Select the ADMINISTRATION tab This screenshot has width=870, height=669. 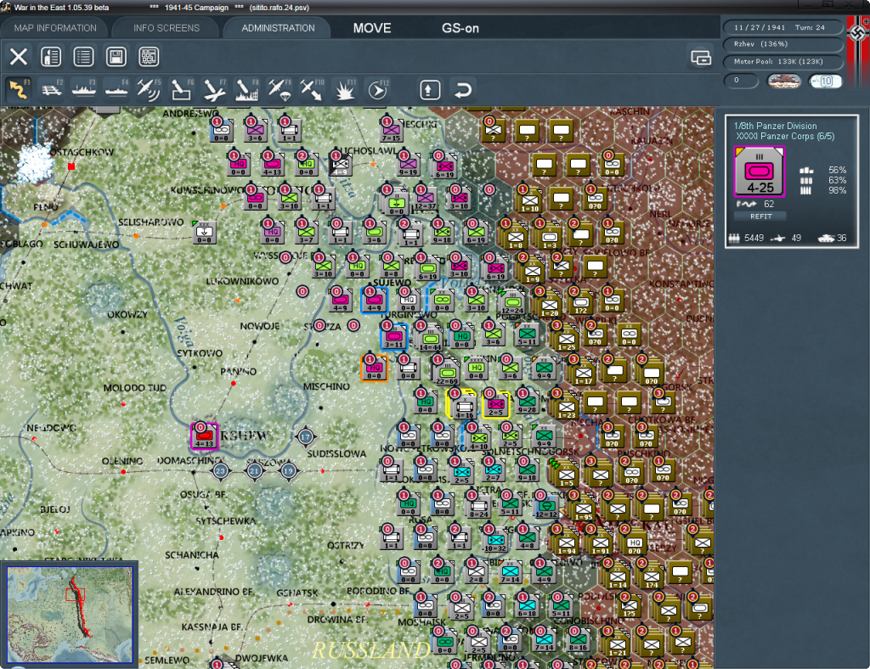278,28
